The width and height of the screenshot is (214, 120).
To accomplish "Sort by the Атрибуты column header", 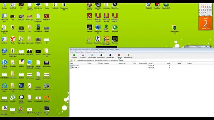I will click(x=122, y=63).
